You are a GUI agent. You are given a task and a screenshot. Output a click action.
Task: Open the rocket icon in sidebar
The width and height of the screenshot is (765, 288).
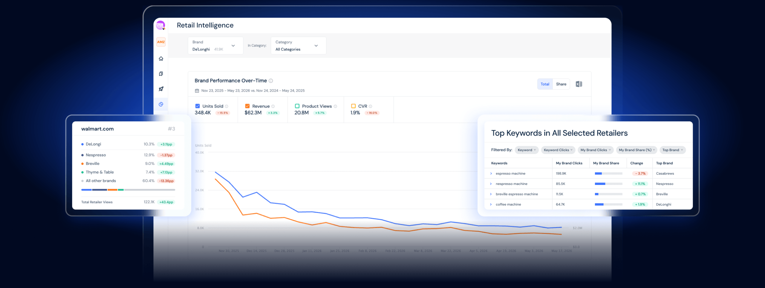(x=161, y=89)
